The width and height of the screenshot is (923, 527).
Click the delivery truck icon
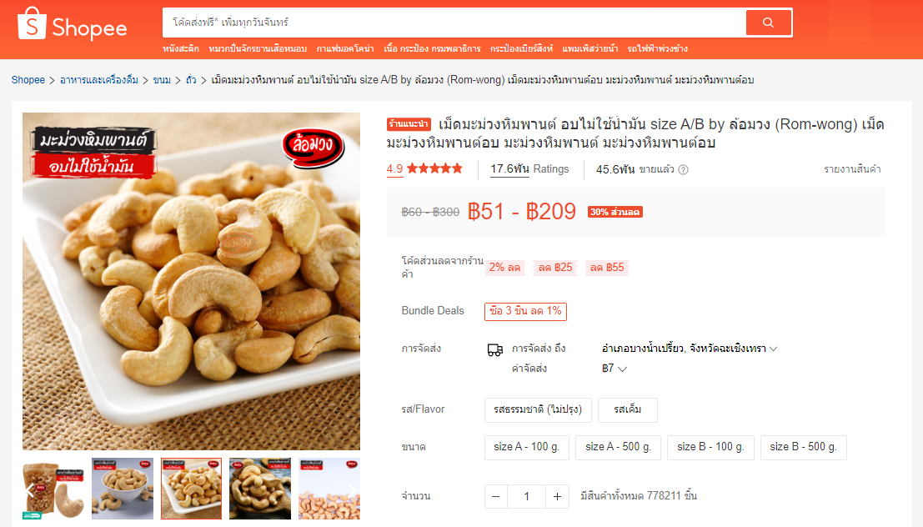495,349
